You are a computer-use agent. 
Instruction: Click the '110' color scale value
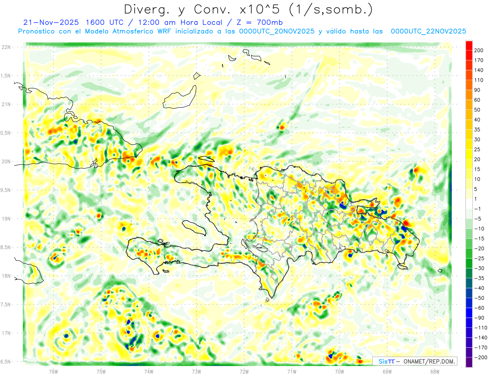[479, 80]
